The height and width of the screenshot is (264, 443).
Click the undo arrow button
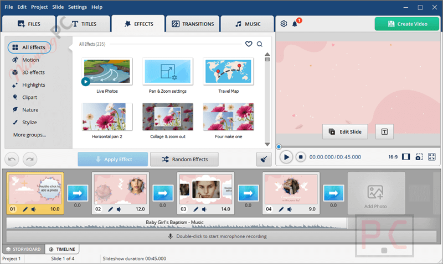tap(12, 159)
